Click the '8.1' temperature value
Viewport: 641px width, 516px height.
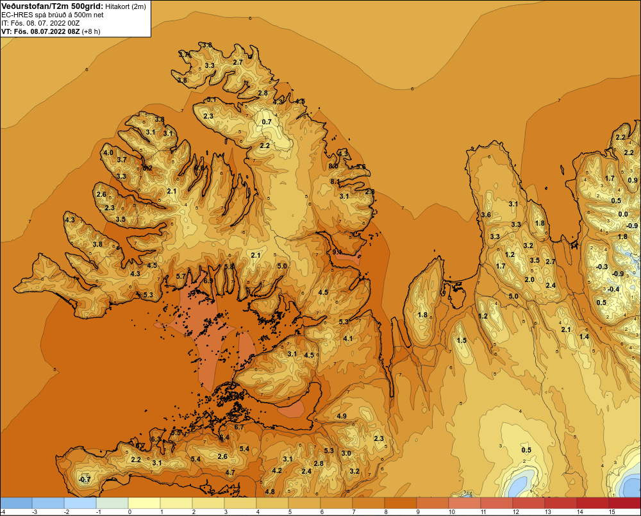click(335, 181)
